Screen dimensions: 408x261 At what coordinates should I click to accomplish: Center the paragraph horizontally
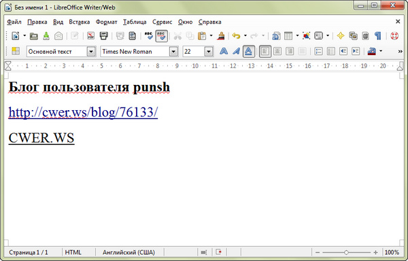pyautogui.click(x=277, y=51)
